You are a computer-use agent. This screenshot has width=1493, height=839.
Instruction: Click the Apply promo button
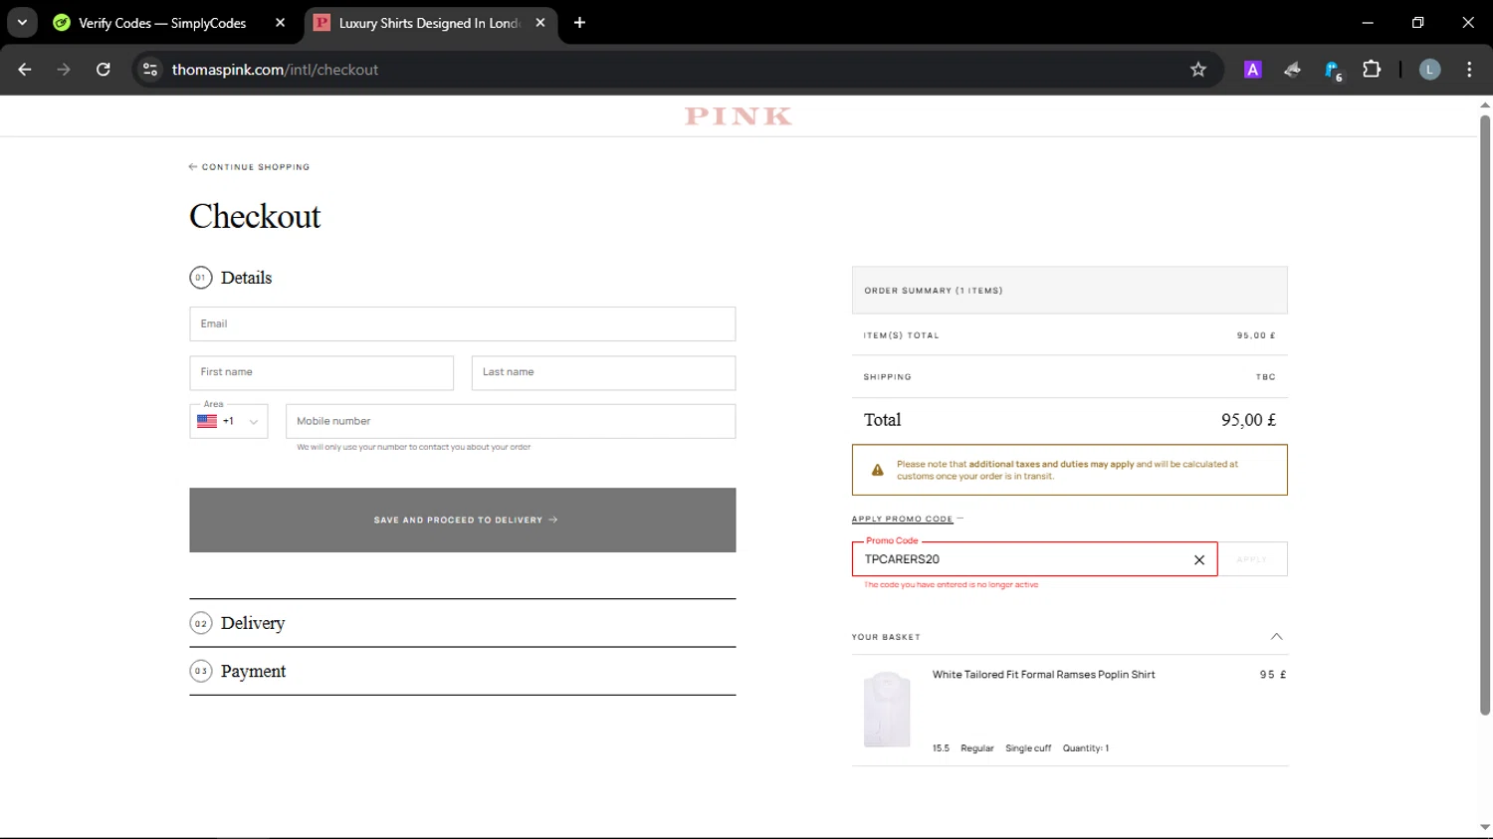point(1252,559)
